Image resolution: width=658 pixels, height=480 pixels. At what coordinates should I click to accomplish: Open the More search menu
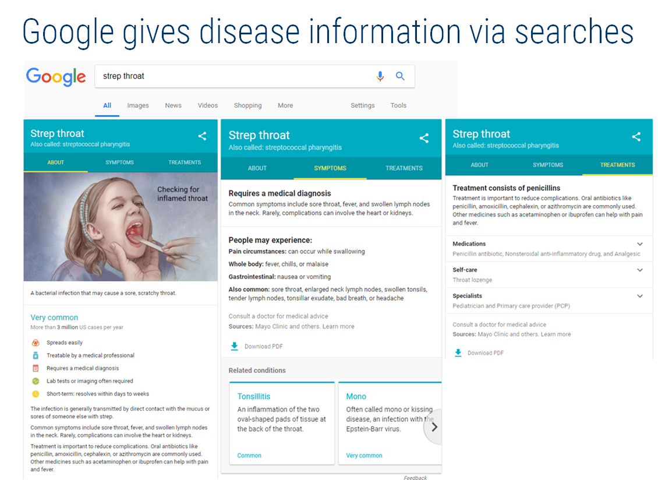tap(285, 105)
